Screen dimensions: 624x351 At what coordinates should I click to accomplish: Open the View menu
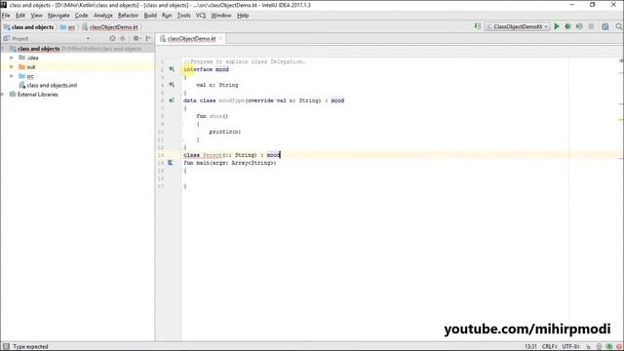tap(37, 16)
